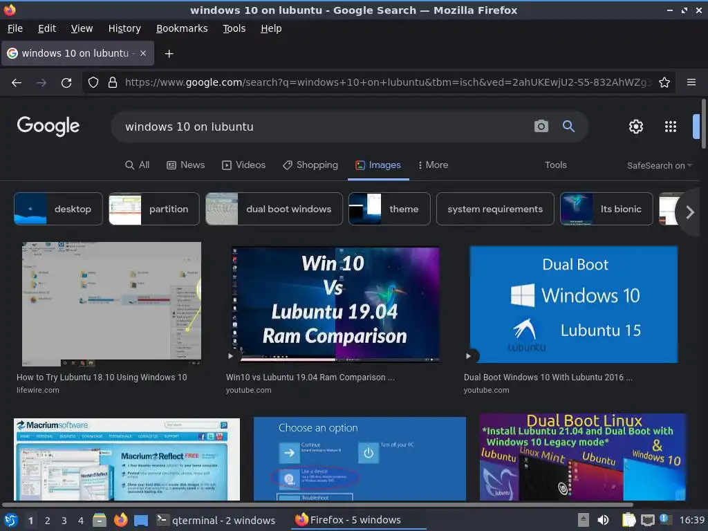Filter by the 'partition' chip

[154, 209]
